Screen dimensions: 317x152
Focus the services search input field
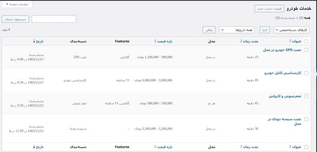54,19
